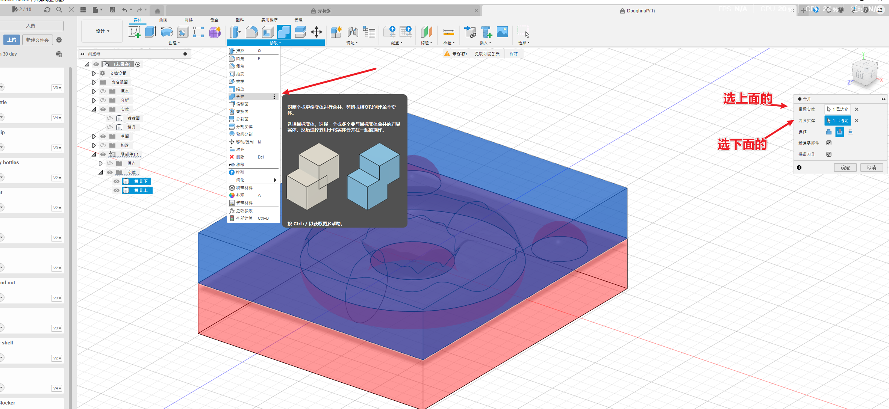889x409 pixels.
Task: Select the Fillet tool in toolbar
Action: [251, 32]
